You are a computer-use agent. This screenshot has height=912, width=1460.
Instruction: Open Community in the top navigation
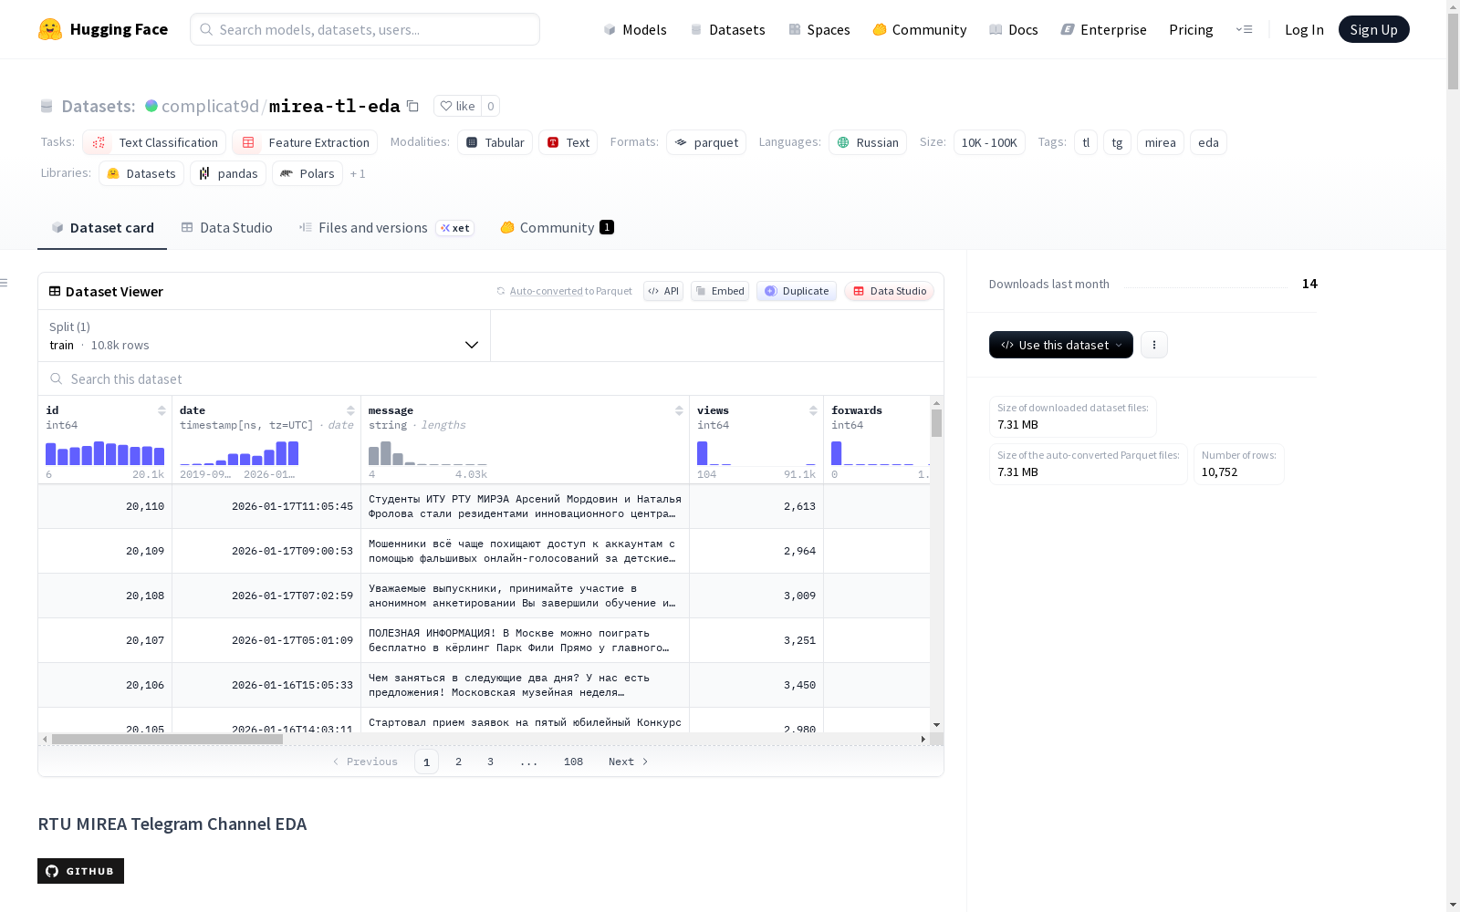(920, 29)
